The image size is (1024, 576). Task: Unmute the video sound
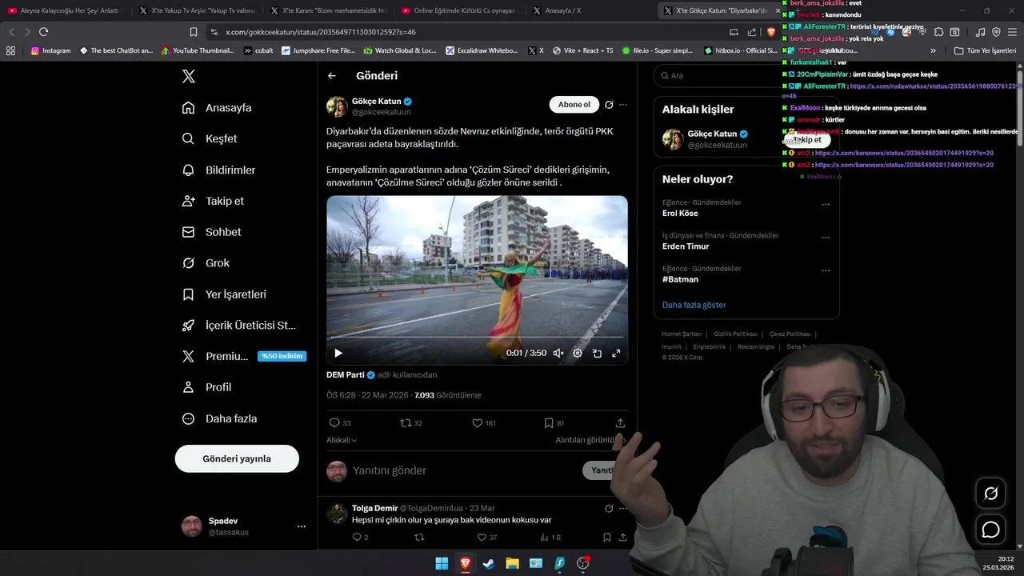(558, 353)
